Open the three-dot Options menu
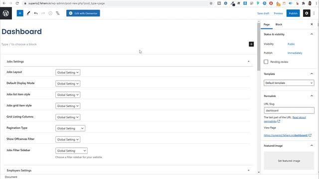The height and width of the screenshot is (179, 319). tap(314, 13)
